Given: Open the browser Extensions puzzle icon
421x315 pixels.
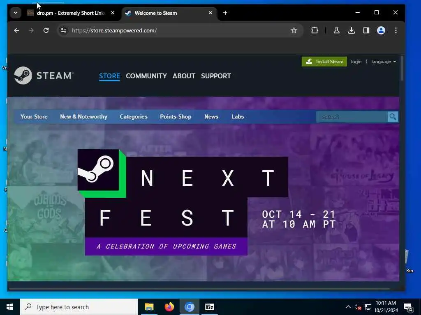Looking at the screenshot, I should tap(315, 30).
